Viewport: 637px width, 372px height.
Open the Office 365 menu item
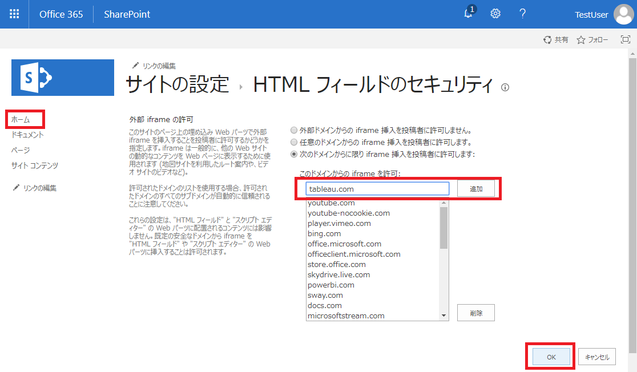tap(61, 14)
